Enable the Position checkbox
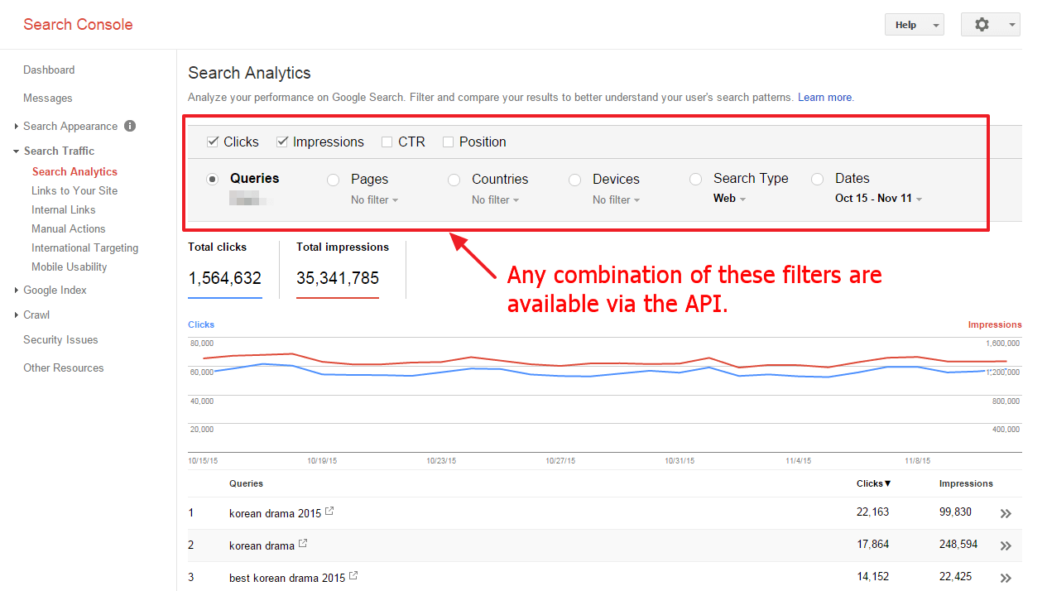 click(448, 142)
